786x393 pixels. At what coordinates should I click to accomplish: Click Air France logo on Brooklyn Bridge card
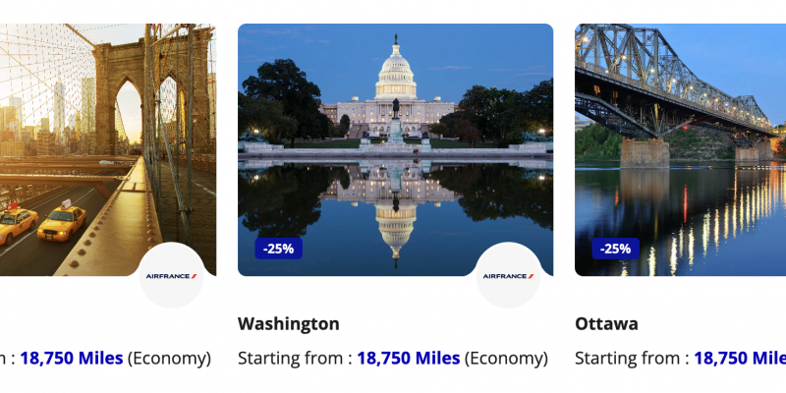pyautogui.click(x=172, y=276)
